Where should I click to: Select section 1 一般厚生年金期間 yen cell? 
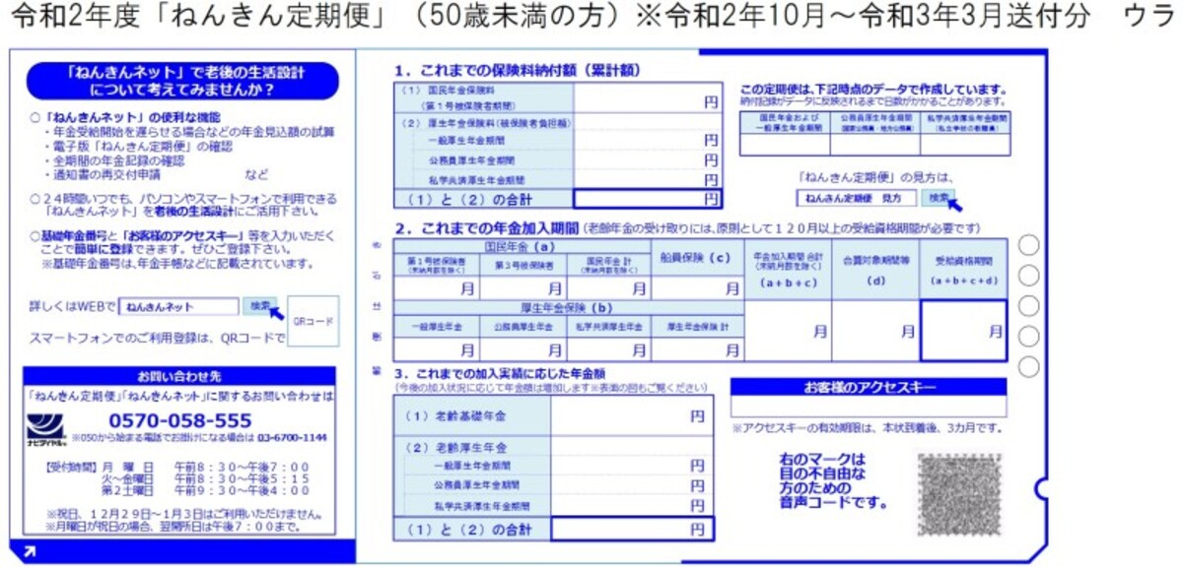coord(647,141)
